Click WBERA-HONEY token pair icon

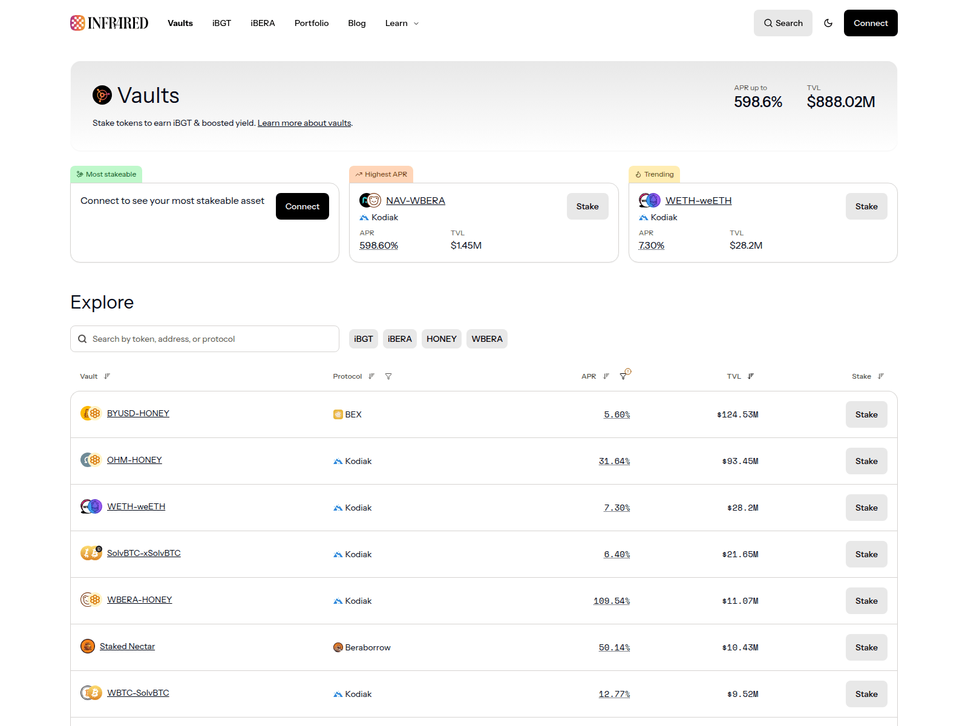pyautogui.click(x=91, y=600)
